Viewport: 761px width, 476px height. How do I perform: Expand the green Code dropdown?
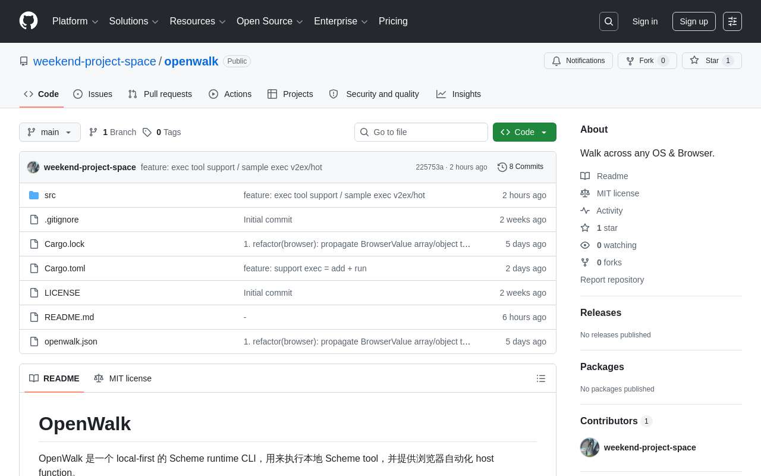tap(544, 132)
